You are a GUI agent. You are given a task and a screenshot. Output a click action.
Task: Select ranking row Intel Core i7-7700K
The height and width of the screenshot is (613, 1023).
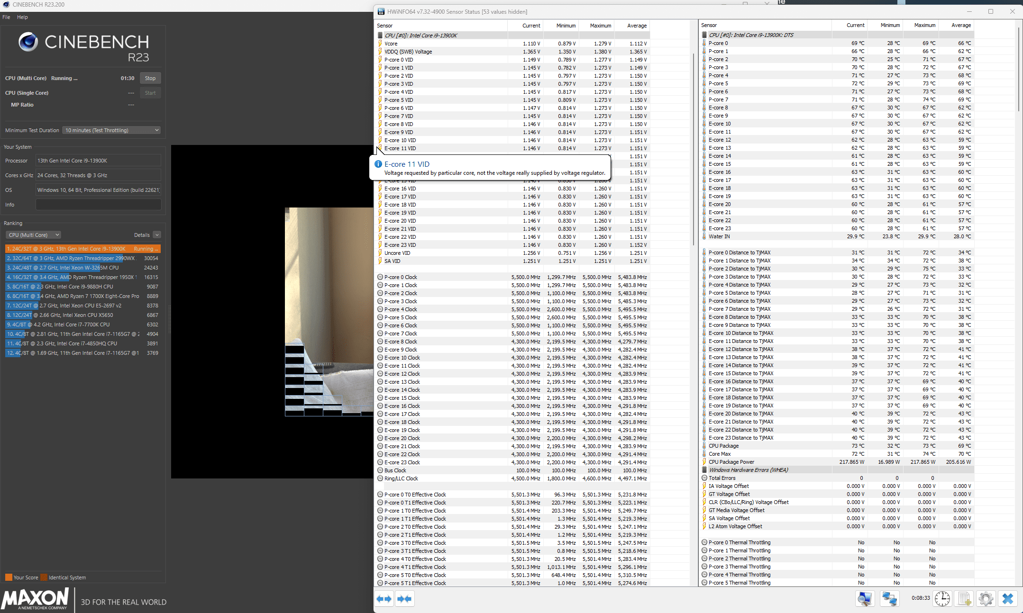(x=83, y=325)
